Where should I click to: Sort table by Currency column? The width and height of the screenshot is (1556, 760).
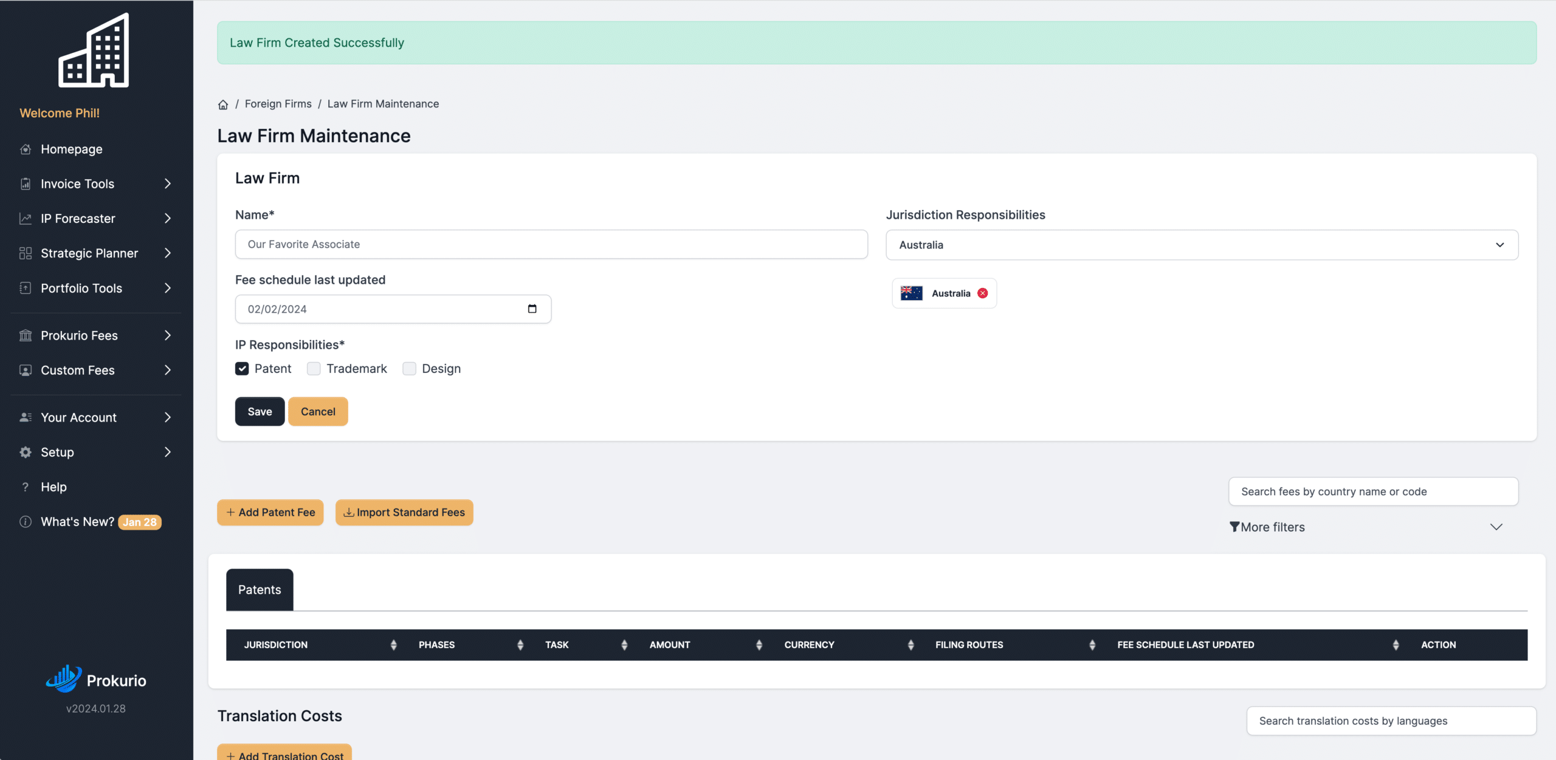pos(911,645)
